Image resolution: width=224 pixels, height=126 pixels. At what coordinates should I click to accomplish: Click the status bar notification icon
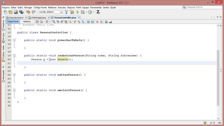205,123
